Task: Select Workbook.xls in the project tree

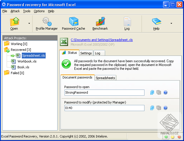Action: 27,61
